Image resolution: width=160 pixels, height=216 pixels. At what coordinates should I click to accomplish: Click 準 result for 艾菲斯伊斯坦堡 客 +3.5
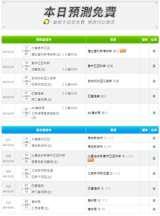point(154,173)
